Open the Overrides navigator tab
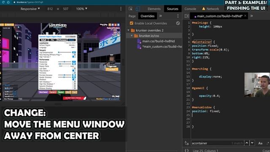Image resolution: width=270 pixels, height=152 pixels. pyautogui.click(x=147, y=16)
